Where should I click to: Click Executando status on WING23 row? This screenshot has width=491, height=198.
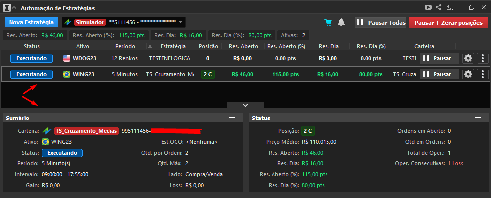click(31, 74)
